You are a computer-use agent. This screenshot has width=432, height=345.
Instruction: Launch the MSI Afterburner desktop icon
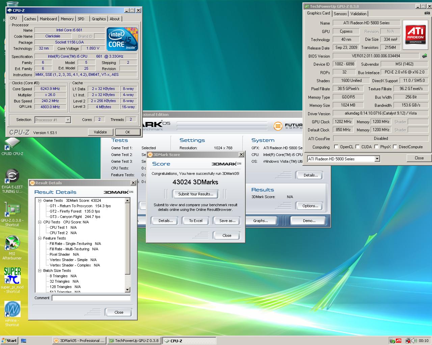[x=12, y=248]
